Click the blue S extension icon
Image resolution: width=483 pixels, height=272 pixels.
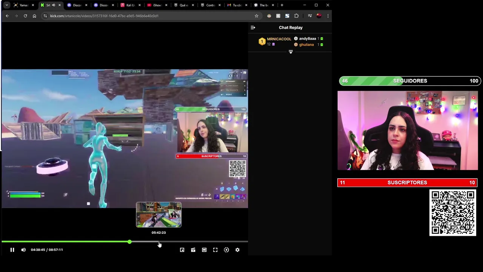(x=287, y=16)
